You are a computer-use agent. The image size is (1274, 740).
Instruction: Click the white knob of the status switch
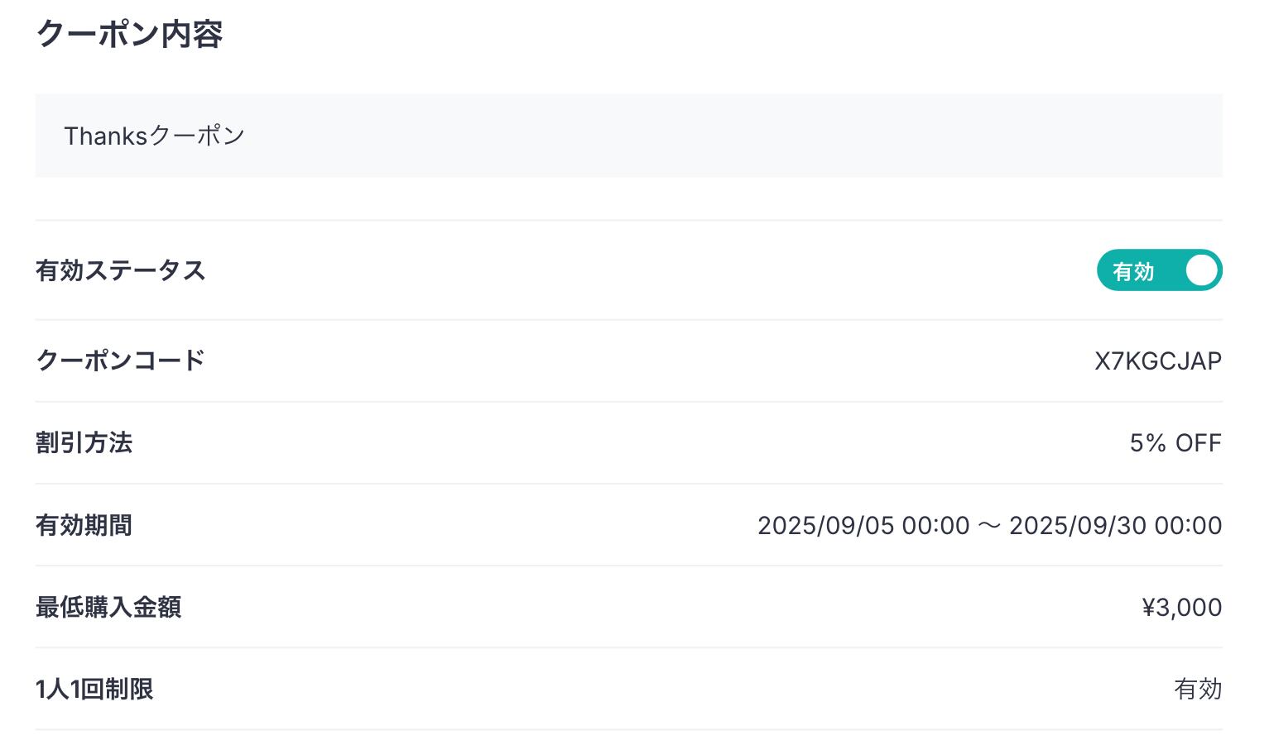point(1201,270)
